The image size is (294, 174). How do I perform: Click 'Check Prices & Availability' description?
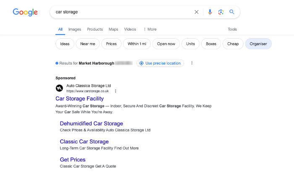coord(105,130)
